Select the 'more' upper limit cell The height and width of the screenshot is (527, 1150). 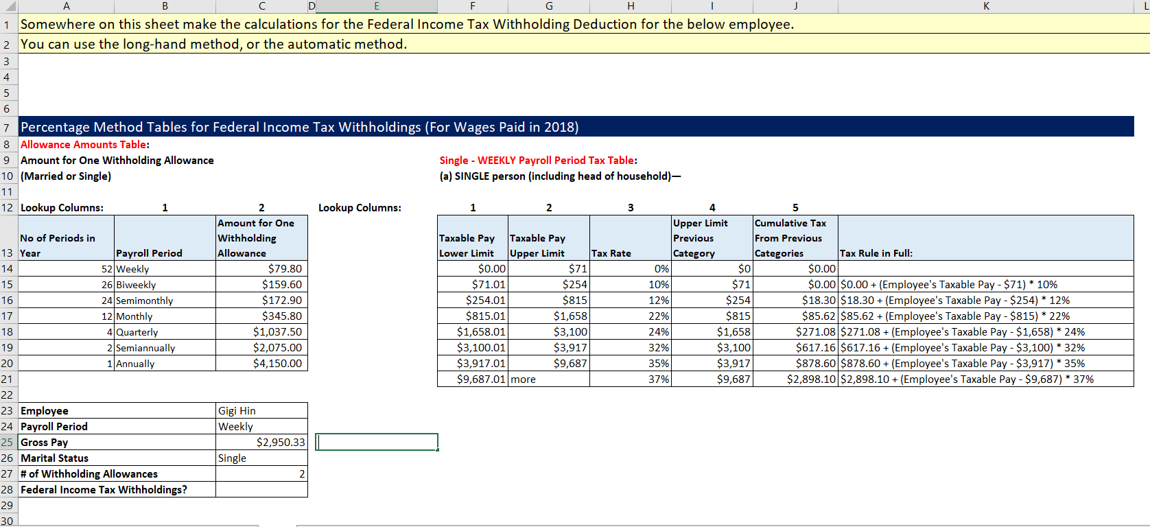549,379
